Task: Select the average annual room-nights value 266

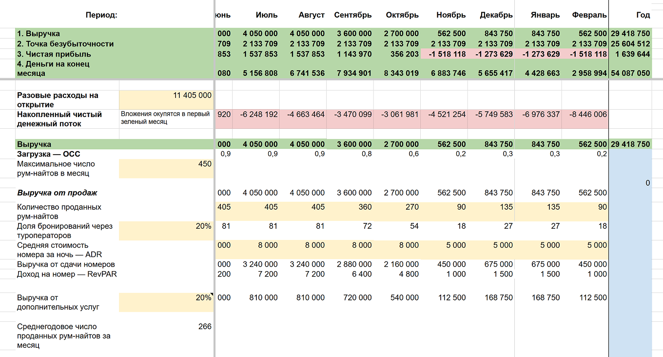Action: click(x=205, y=327)
